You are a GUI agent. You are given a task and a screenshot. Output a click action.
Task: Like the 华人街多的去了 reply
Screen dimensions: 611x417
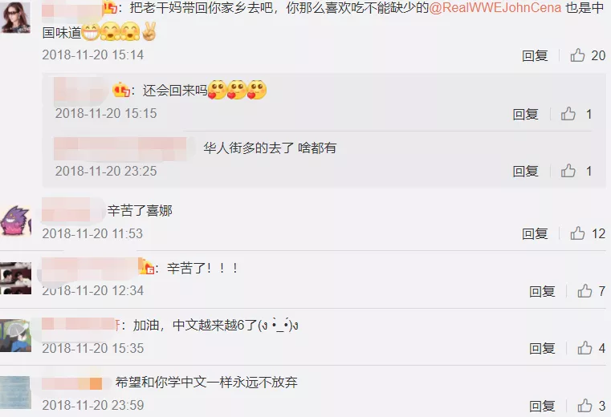568,171
